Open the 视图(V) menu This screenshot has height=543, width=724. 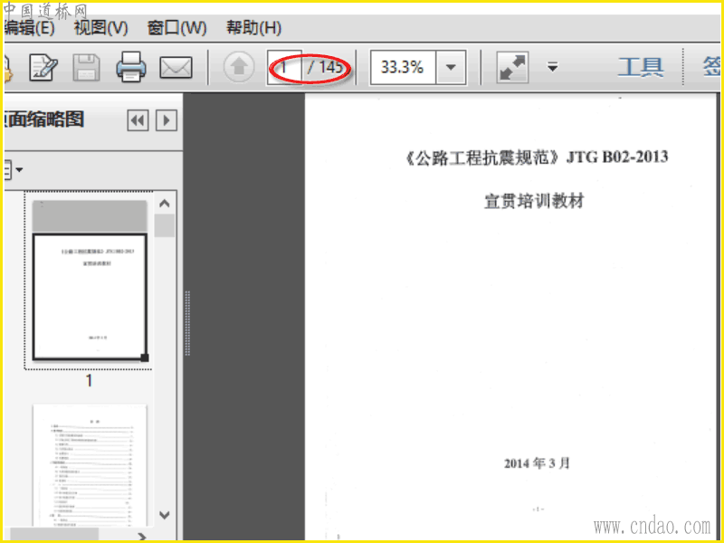100,28
